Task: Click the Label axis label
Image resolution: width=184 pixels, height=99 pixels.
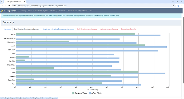Action: [x=13, y=69]
